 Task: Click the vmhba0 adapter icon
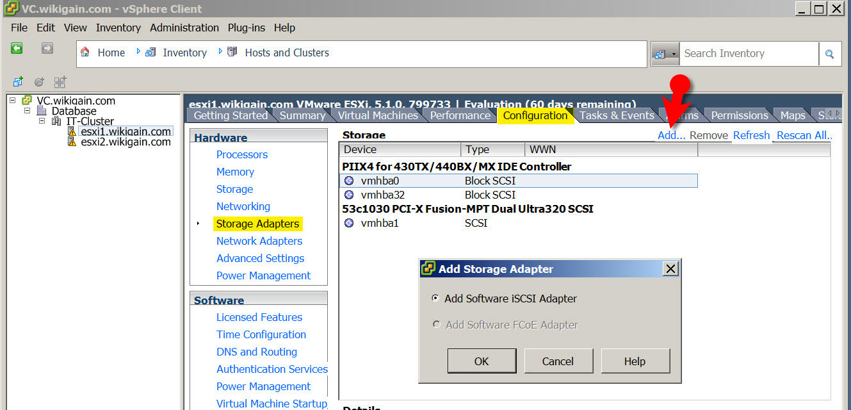(349, 181)
